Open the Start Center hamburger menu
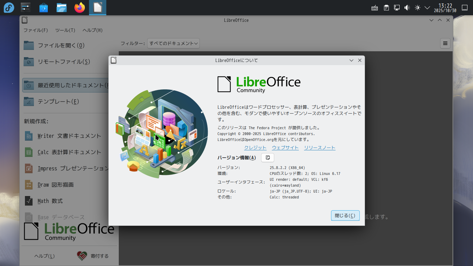473x266 pixels. pyautogui.click(x=445, y=43)
